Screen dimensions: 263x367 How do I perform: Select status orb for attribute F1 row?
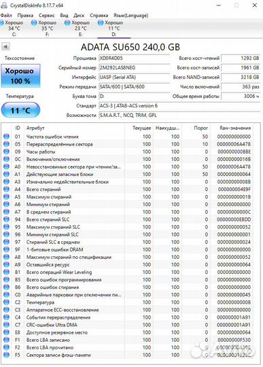pos(6,340)
